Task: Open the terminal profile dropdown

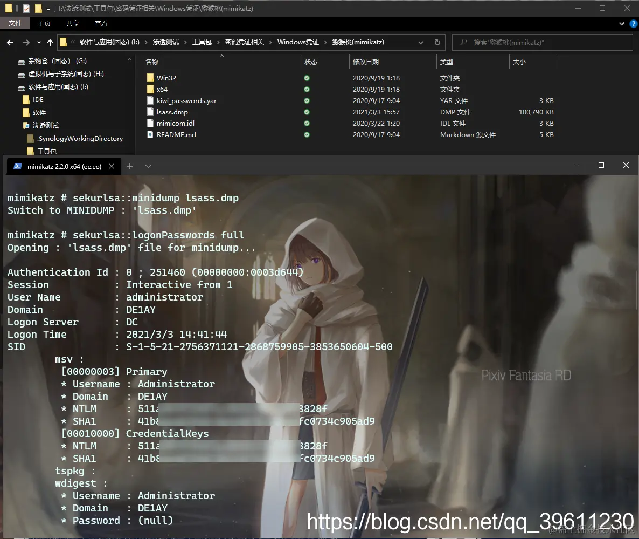Action: pyautogui.click(x=148, y=166)
